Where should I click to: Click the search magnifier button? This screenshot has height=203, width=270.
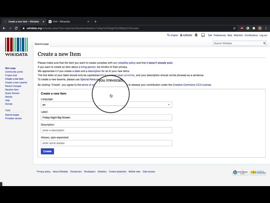tap(265, 43)
